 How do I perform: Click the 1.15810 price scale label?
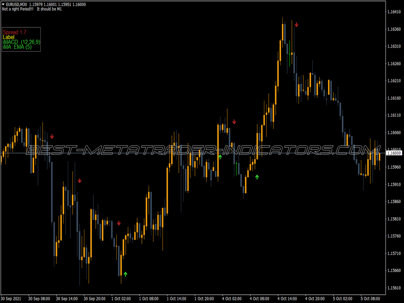click(394, 219)
